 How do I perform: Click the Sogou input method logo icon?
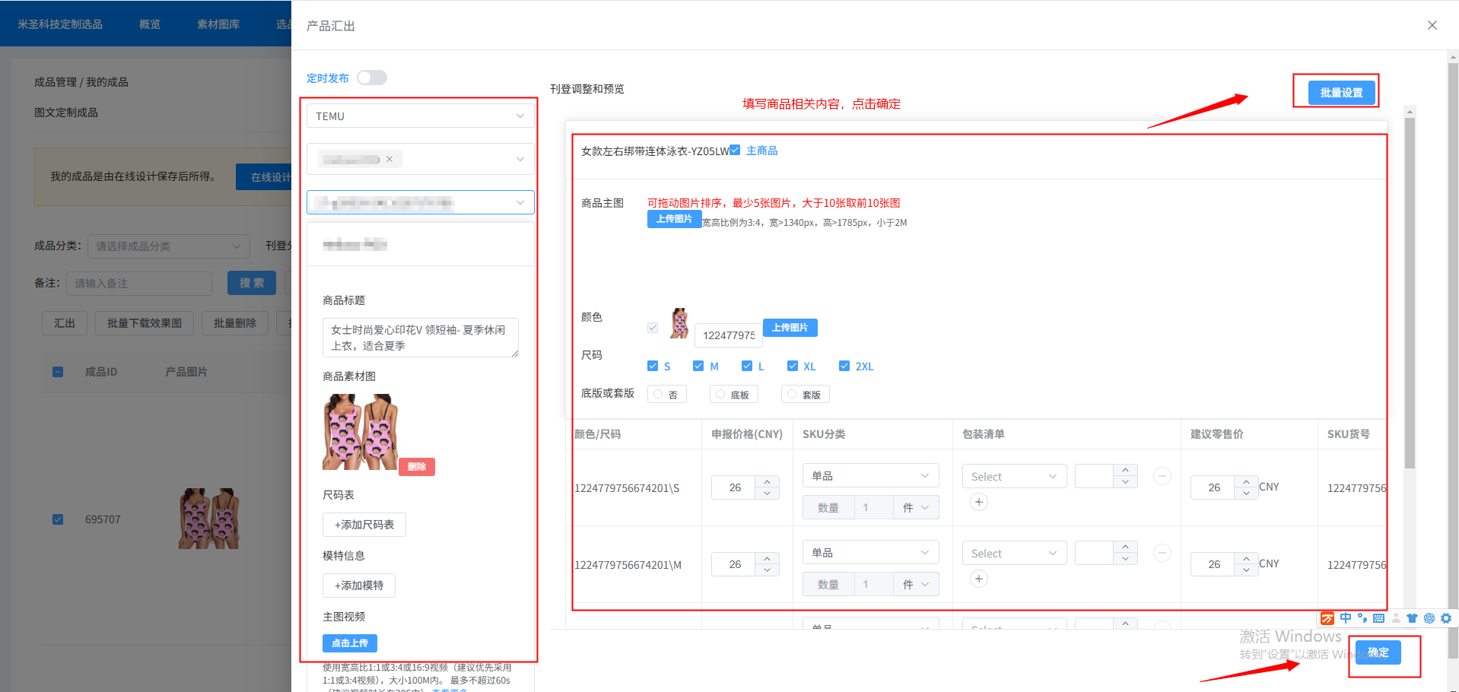coord(1327,618)
